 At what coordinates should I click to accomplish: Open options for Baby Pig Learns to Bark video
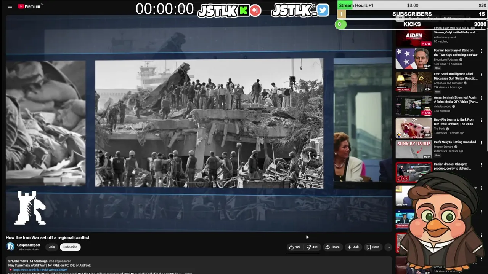(x=482, y=120)
